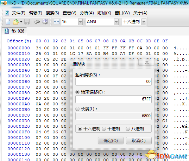Image resolution: width=189 pixels, height=161 pixels.
Task: Select the 结束偏移(E) radio button
Action: [x=77, y=92]
